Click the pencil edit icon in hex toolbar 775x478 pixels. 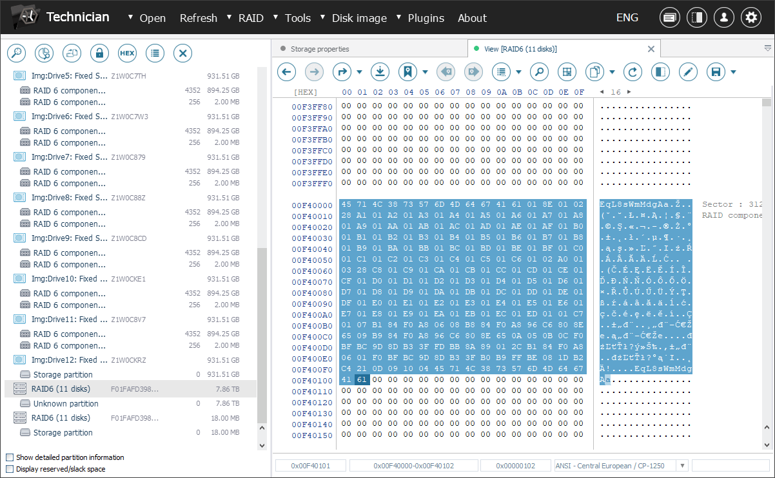tap(688, 72)
